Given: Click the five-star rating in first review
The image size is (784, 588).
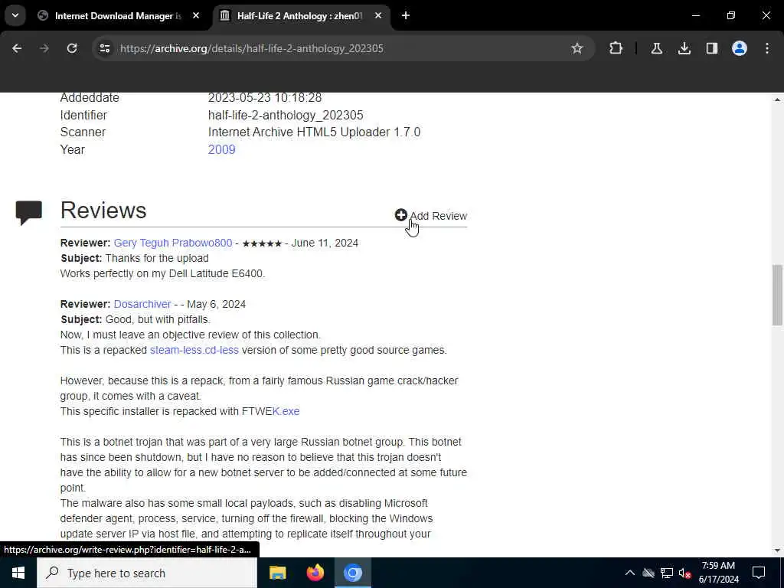Looking at the screenshot, I should tap(262, 243).
